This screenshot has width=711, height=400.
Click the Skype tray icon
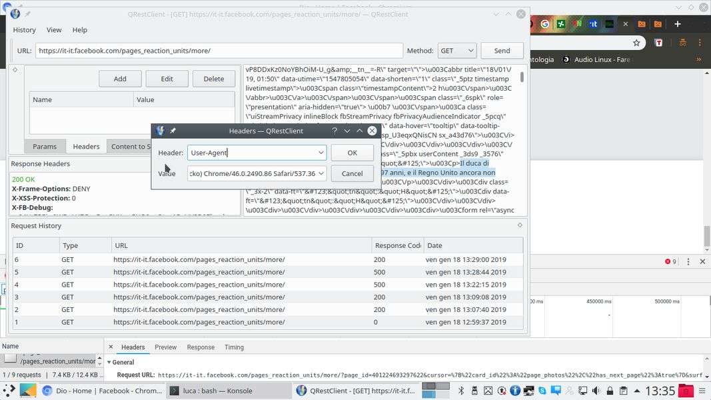(x=542, y=391)
